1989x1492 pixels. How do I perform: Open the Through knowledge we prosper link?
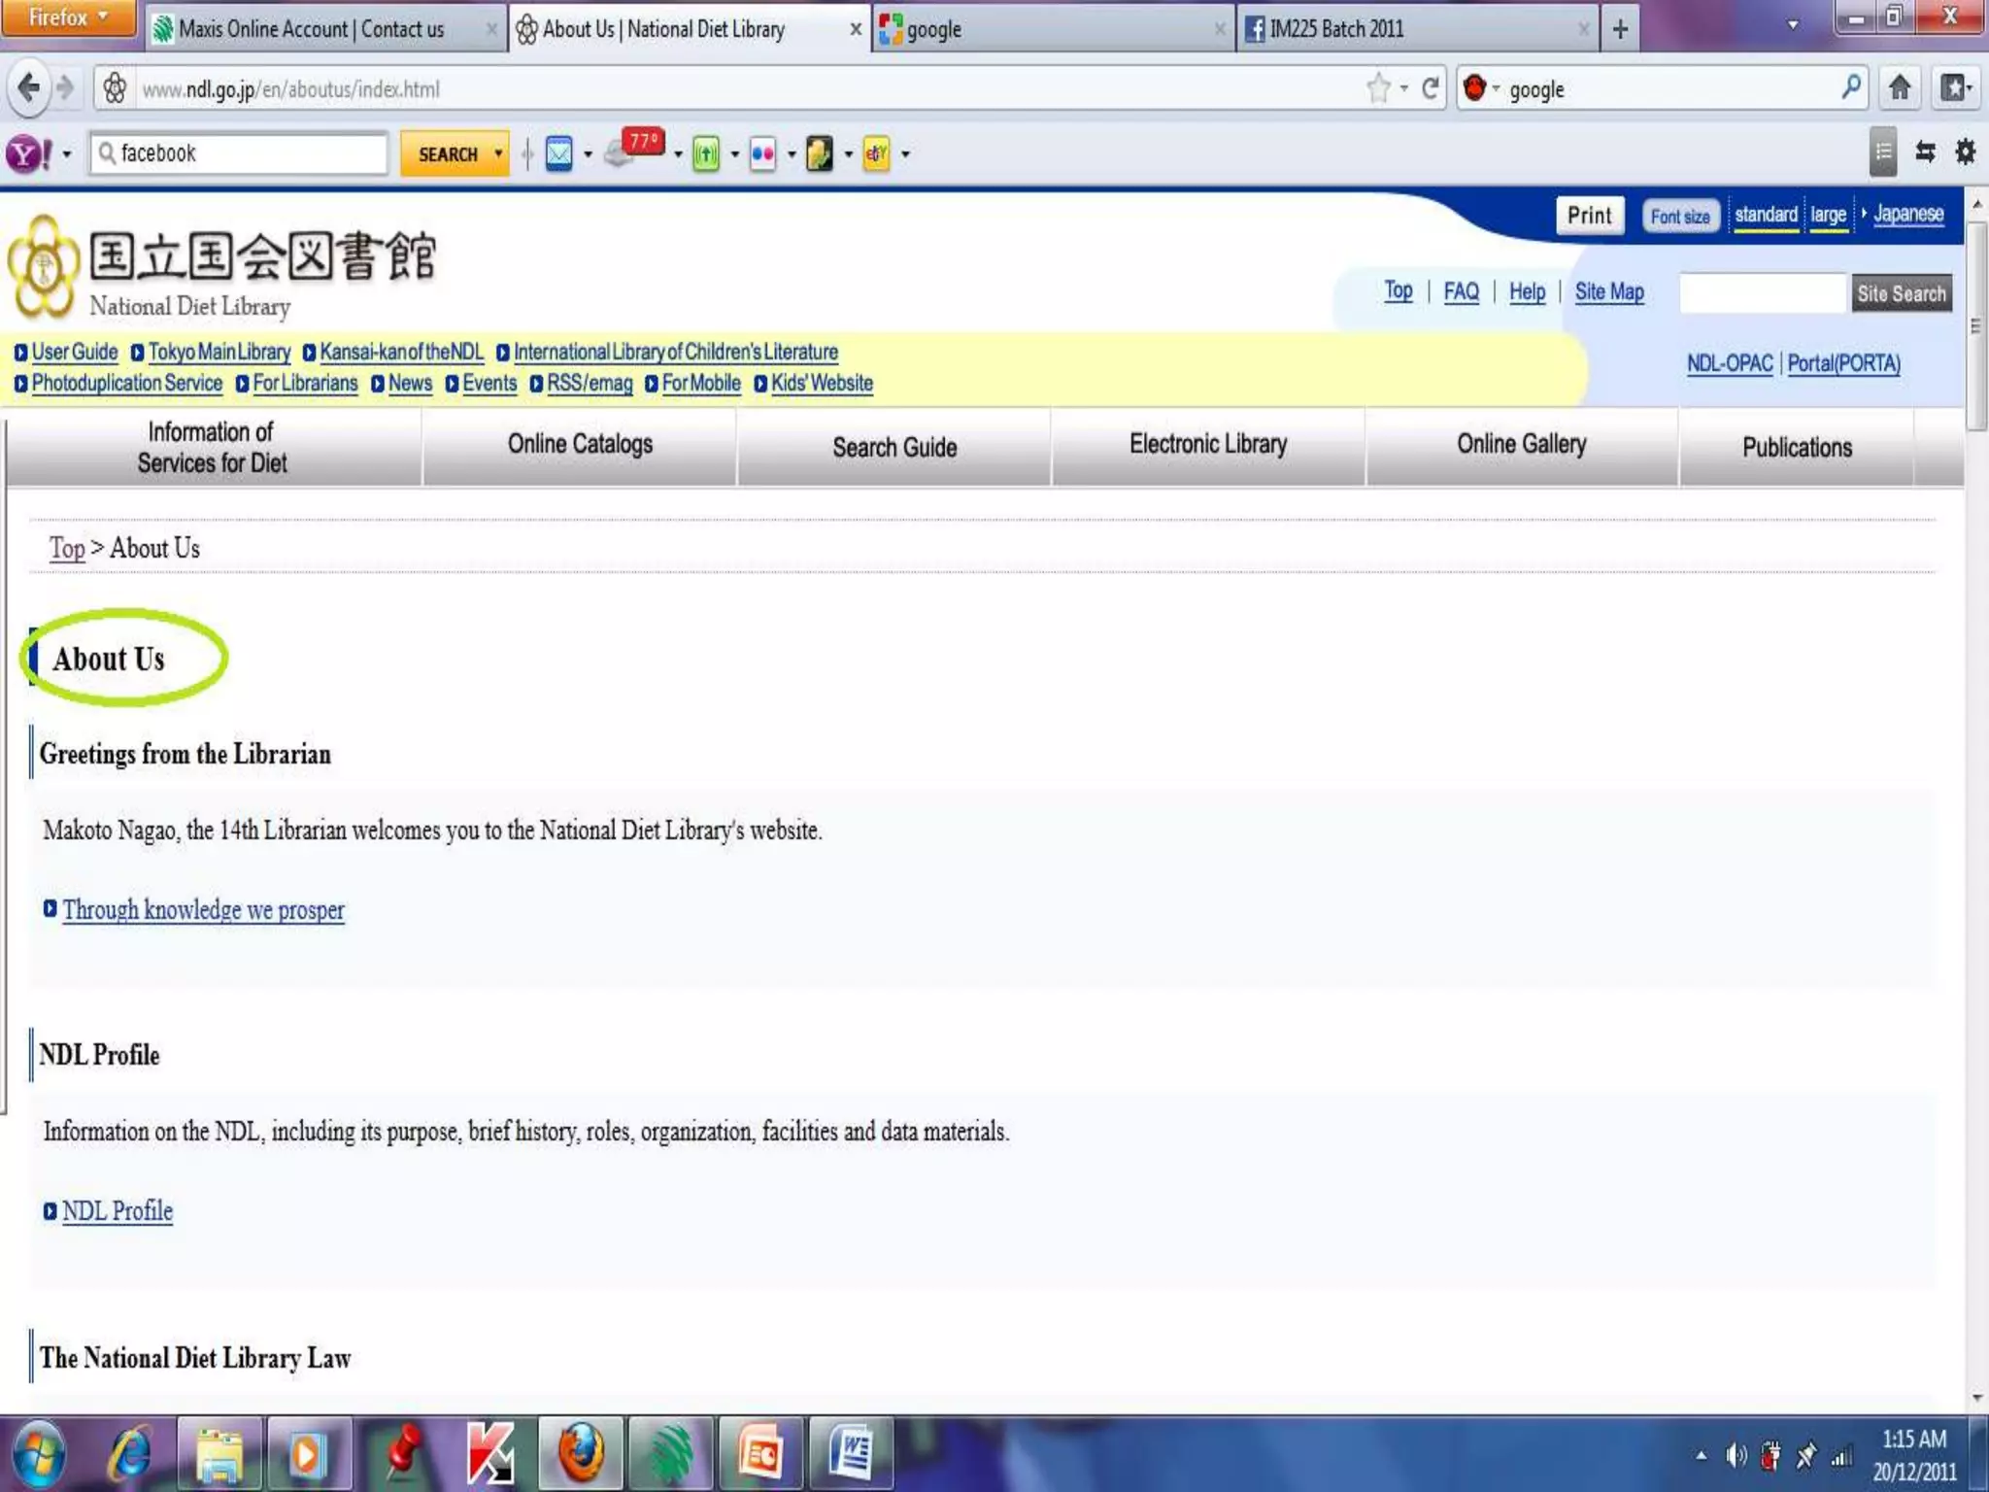(x=203, y=910)
